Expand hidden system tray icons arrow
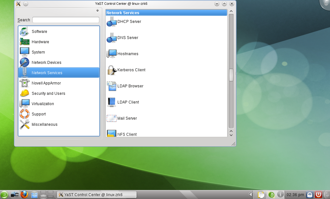Screen dimensions: 330x199 coord(251,194)
